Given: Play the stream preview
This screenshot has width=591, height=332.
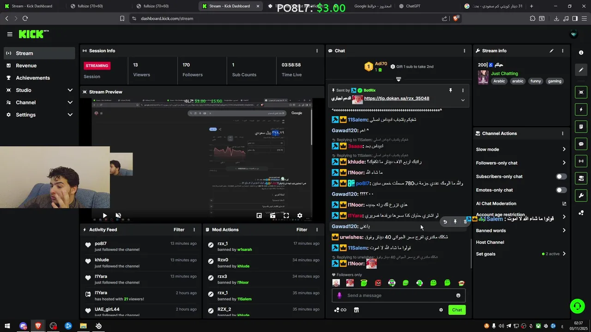Looking at the screenshot, I should click(x=105, y=215).
